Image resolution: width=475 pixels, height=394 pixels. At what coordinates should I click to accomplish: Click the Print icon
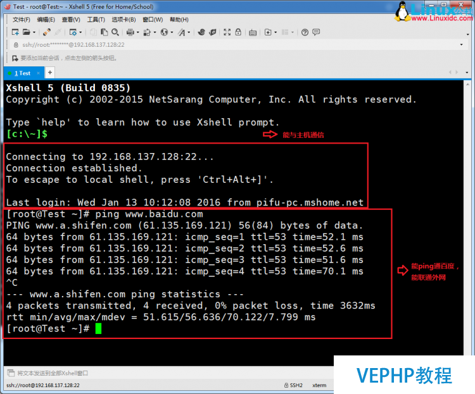pyautogui.click(x=130, y=32)
